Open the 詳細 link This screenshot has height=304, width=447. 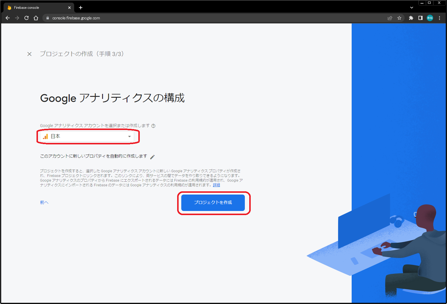(216, 185)
